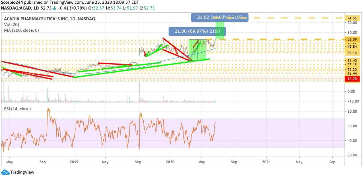363x177 pixels.
Task: Click the 39.14 price level label
Action: tap(352, 53)
